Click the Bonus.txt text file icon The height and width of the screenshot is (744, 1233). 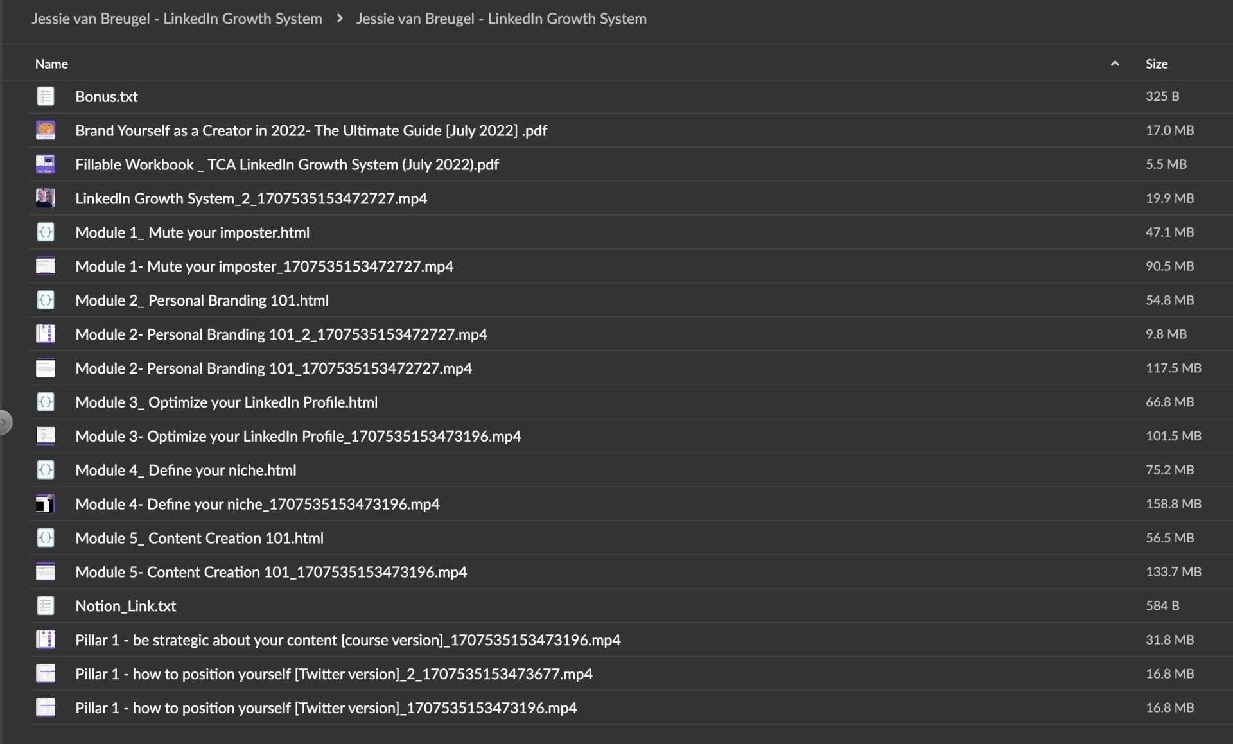[46, 96]
